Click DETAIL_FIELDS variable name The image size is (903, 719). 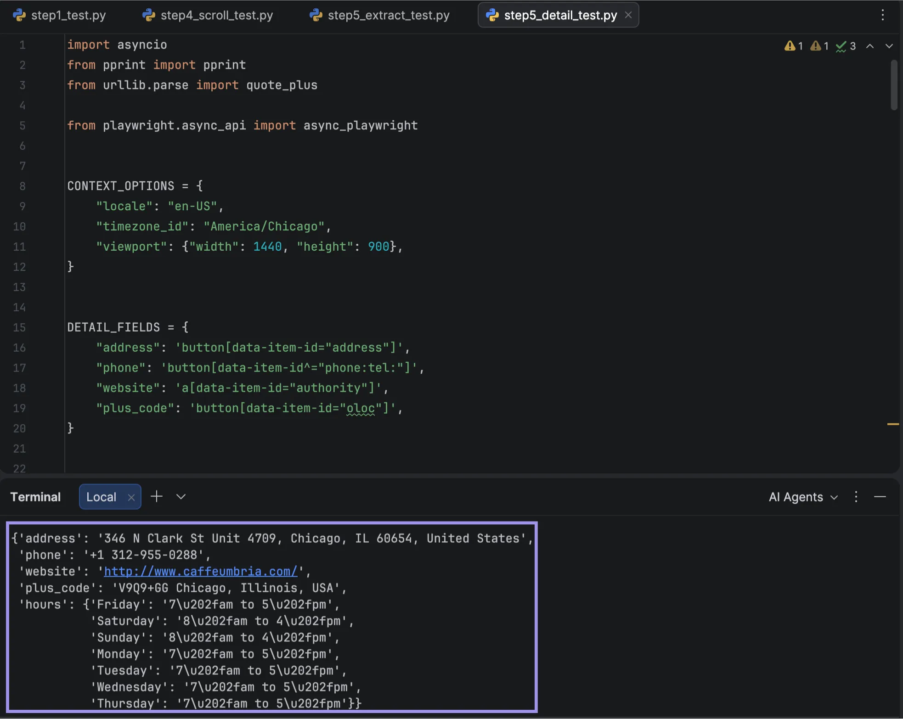pos(113,327)
